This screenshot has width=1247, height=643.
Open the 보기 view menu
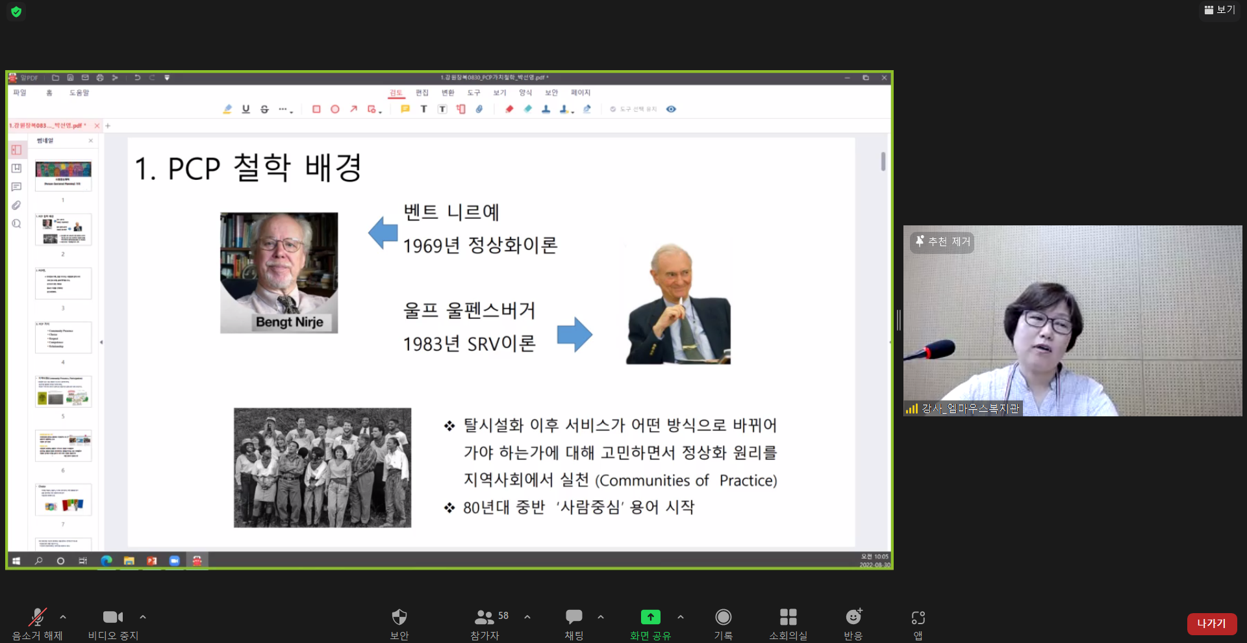(x=1220, y=10)
